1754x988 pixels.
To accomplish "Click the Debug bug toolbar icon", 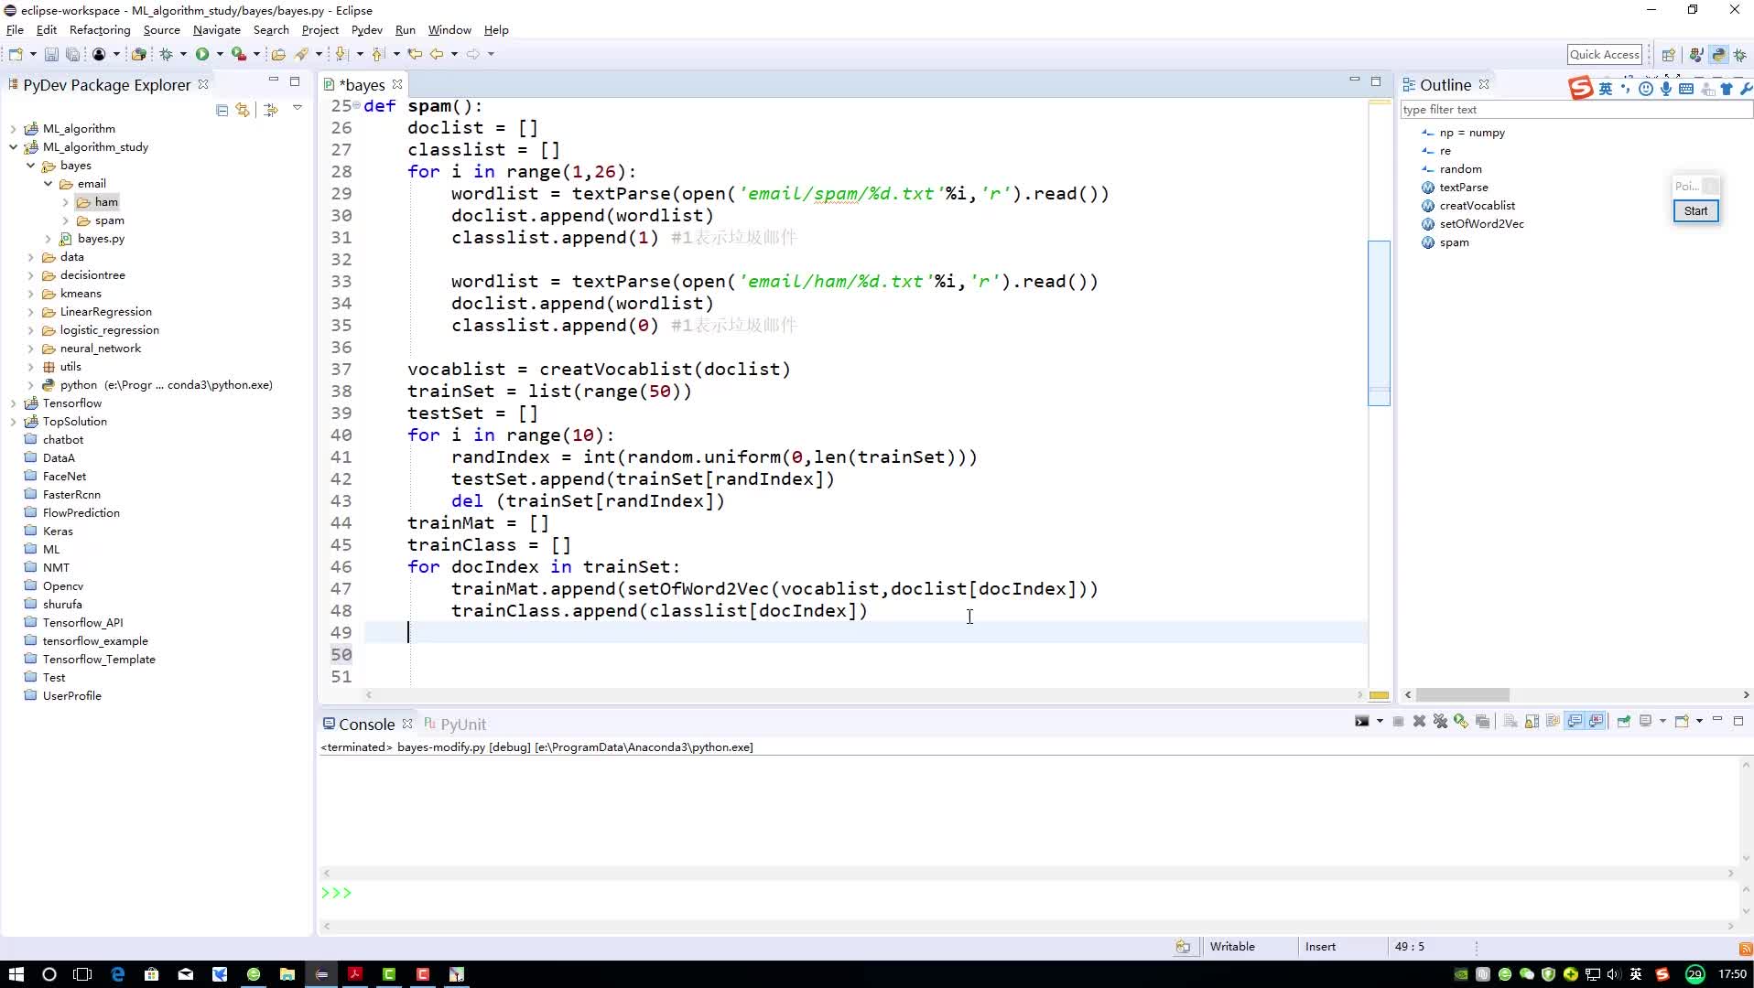I will tap(167, 54).
